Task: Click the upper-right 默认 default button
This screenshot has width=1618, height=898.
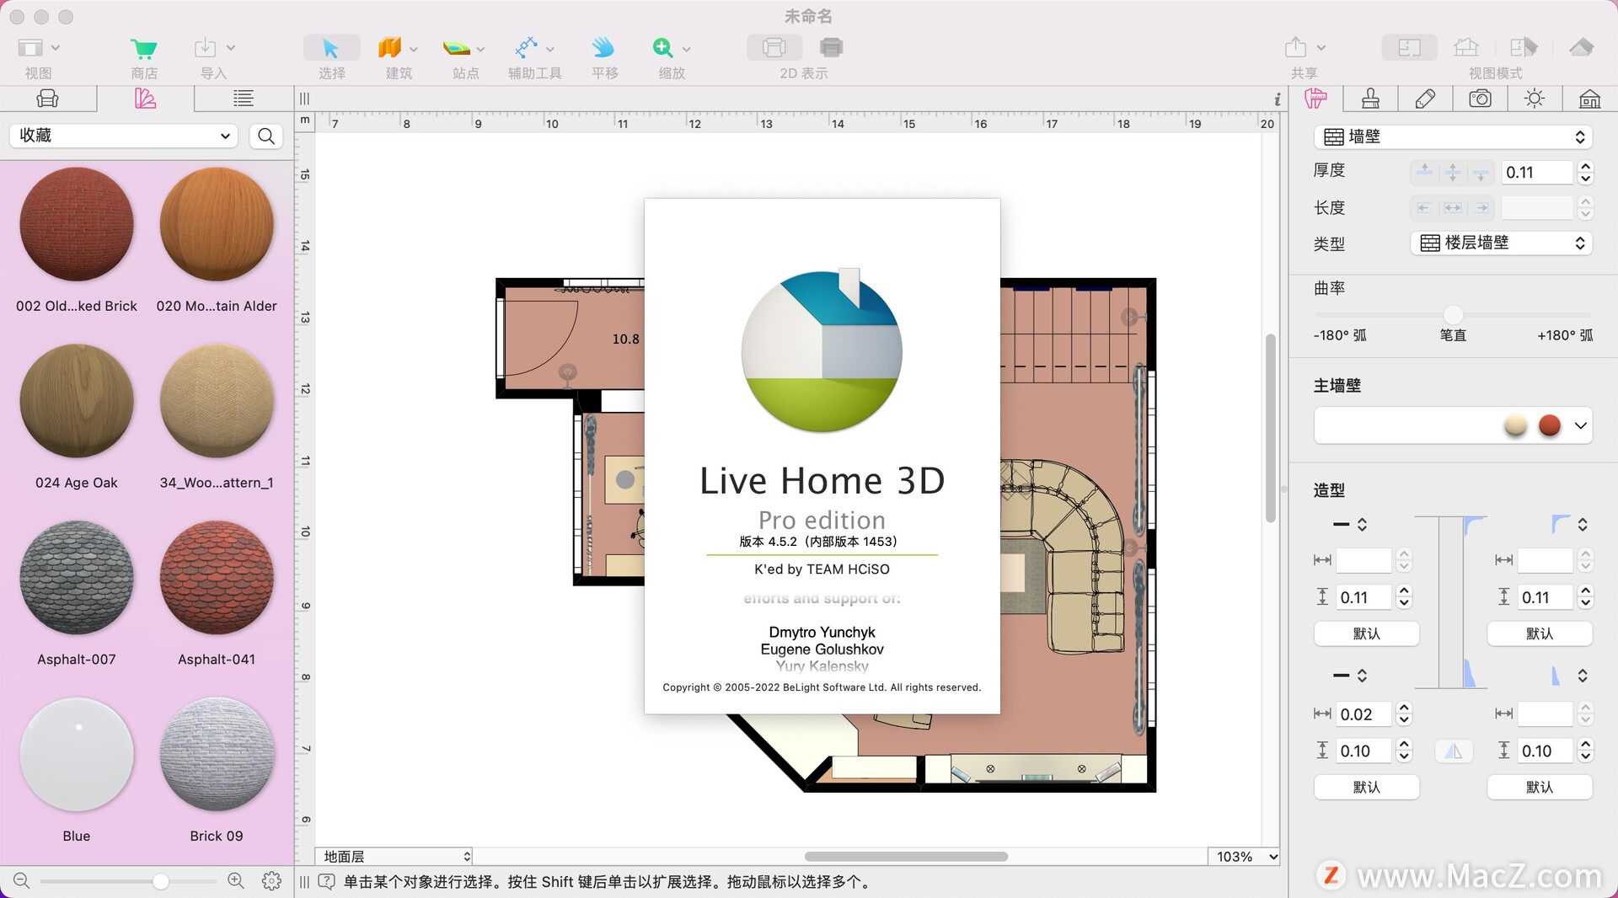Action: click(1539, 633)
